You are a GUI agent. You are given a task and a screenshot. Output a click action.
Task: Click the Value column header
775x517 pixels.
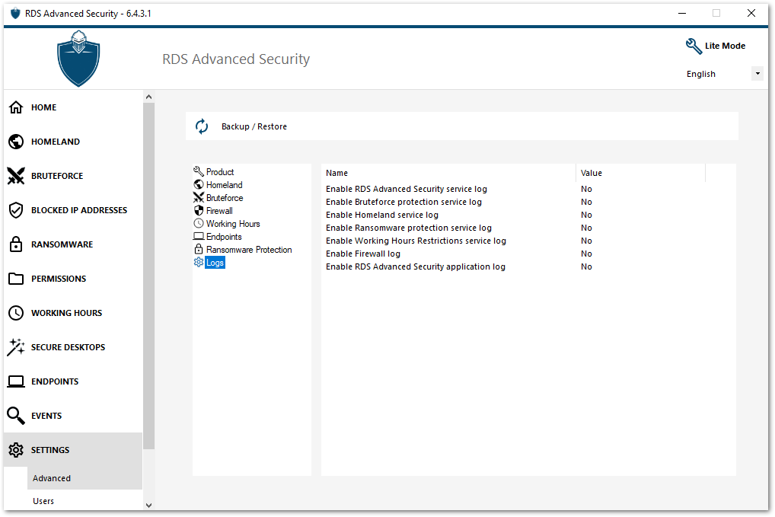[640, 173]
